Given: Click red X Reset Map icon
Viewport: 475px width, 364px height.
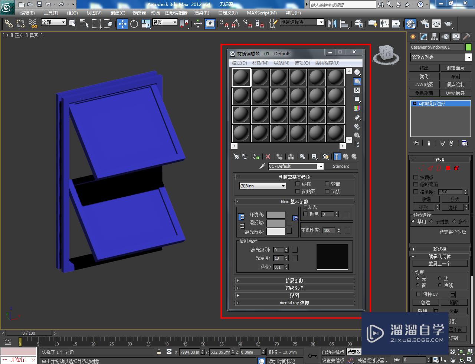Looking at the screenshot, I should [x=268, y=157].
